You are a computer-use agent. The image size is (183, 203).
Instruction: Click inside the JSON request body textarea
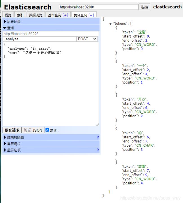(51, 84)
